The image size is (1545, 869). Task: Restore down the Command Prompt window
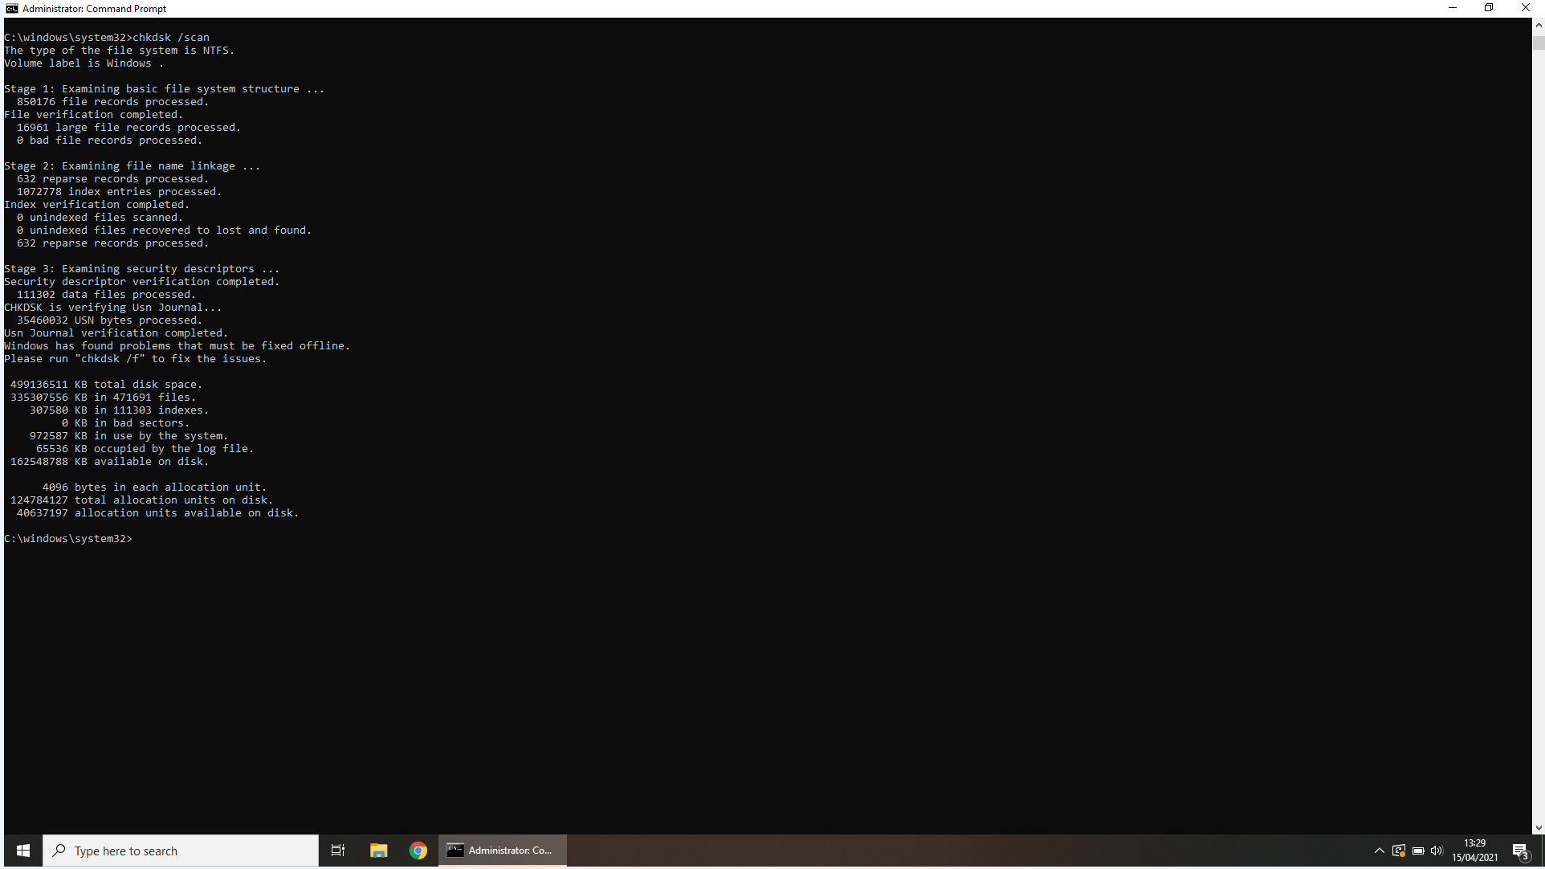1489,8
